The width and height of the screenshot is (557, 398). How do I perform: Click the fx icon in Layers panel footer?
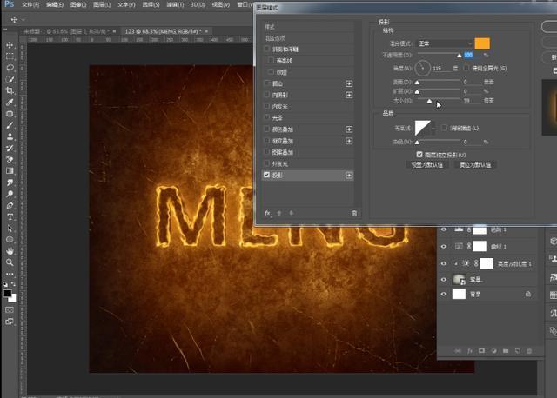[x=470, y=351]
